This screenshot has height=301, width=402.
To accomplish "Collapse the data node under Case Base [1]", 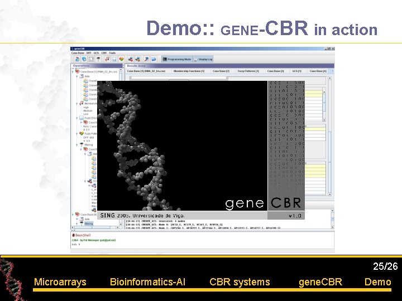I will point(77,76).
